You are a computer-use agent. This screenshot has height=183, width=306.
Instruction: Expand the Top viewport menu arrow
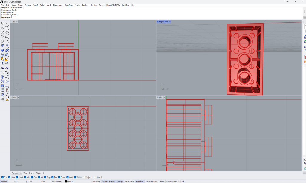tap(17, 22)
